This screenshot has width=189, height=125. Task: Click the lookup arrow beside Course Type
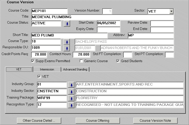click(x=67, y=42)
